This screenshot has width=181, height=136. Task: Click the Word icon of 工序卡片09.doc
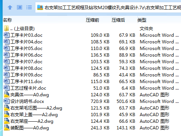(7, 75)
